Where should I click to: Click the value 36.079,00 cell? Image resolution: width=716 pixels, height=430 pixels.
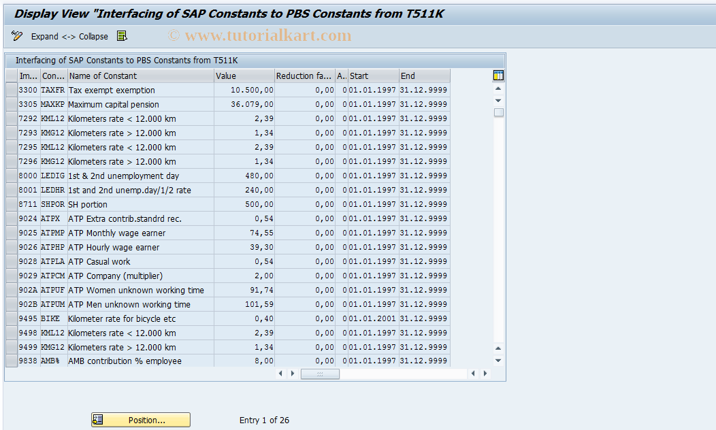click(244, 104)
